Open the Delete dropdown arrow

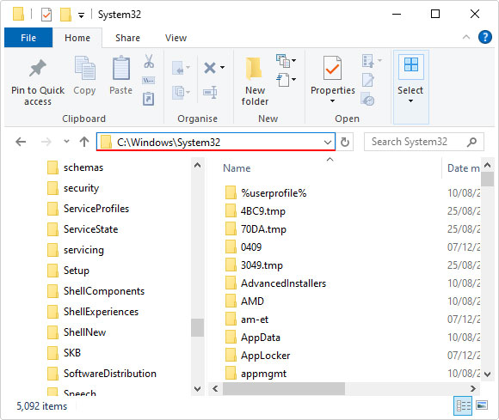222,67
